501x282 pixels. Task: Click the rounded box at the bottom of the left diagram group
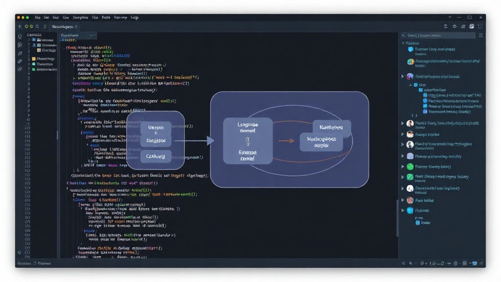[156, 156]
